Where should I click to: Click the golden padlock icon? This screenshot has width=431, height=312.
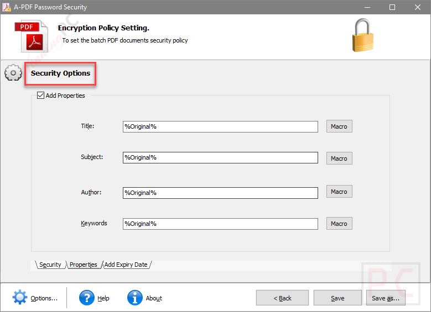coord(363,35)
